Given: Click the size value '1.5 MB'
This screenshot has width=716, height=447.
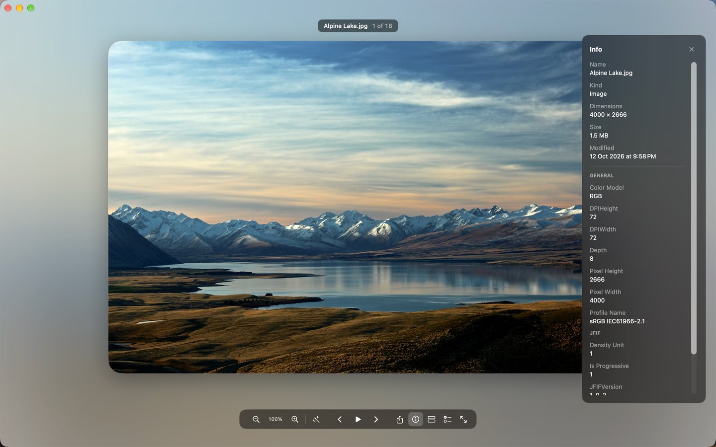Looking at the screenshot, I should coord(599,136).
